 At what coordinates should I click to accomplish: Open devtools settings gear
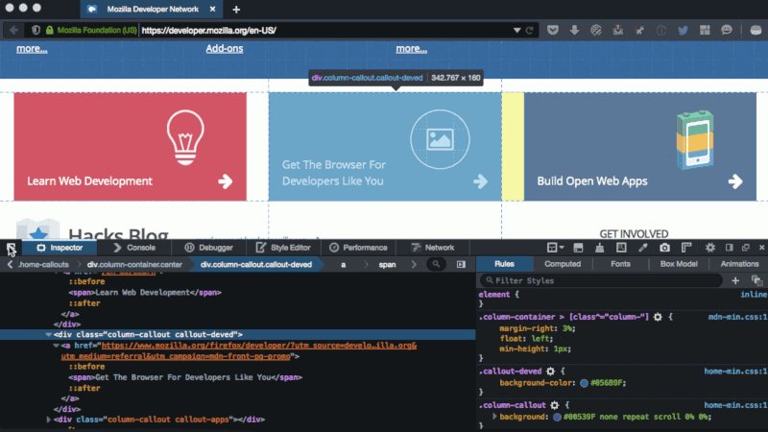710,248
